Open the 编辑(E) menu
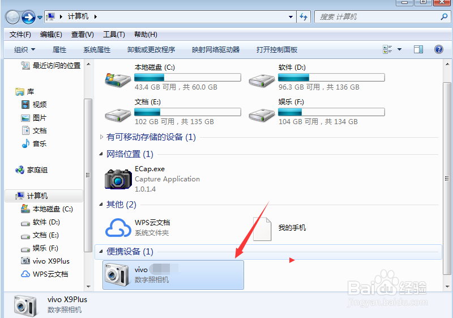This screenshot has height=318, width=453. tap(51, 35)
